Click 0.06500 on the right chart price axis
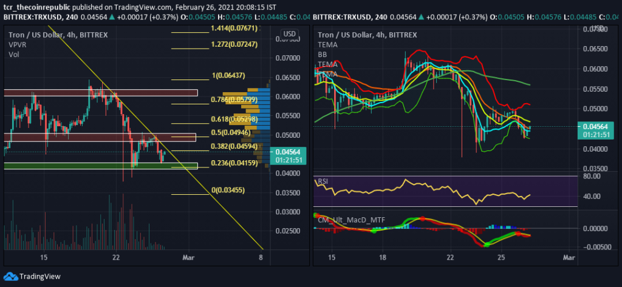622x287 pixels. 595,49
